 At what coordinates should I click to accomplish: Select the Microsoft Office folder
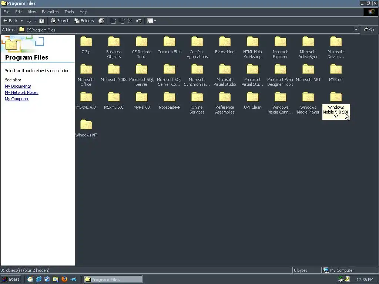click(x=86, y=75)
